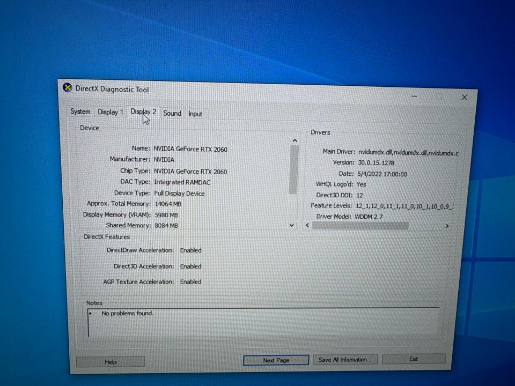Select the Display 2 tab
Viewport: 515px width, 386px height.
pos(143,112)
